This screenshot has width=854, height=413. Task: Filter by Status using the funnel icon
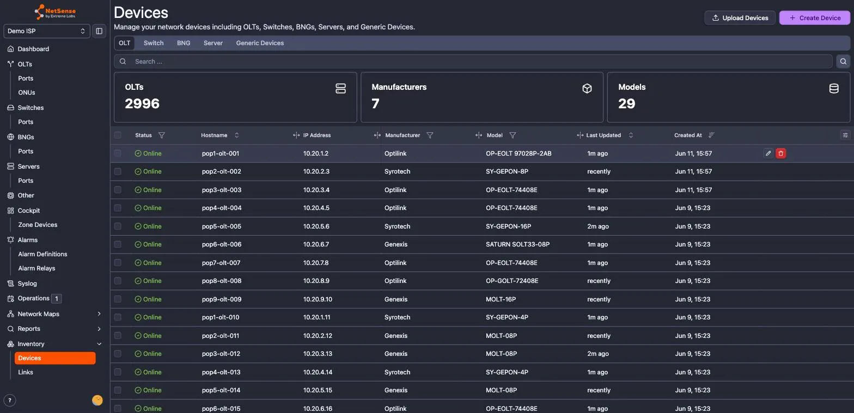(161, 135)
